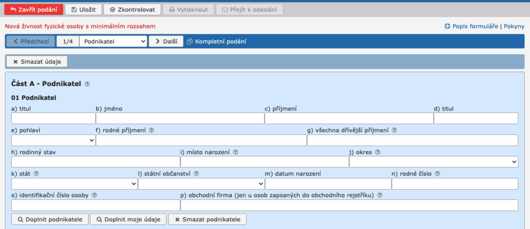Open the pohlaví dropdown
The width and height of the screenshot is (530, 229).
point(53,140)
